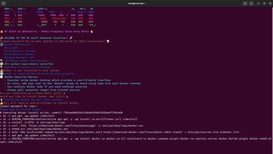Click the 'add your user to the docker group' line
The image size is (273, 154).
coord(72,83)
